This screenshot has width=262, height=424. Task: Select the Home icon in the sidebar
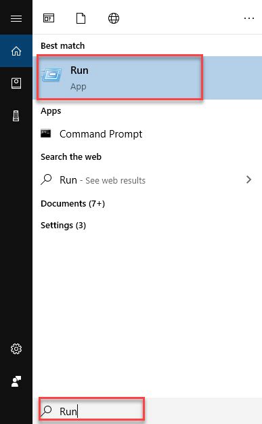(16, 51)
